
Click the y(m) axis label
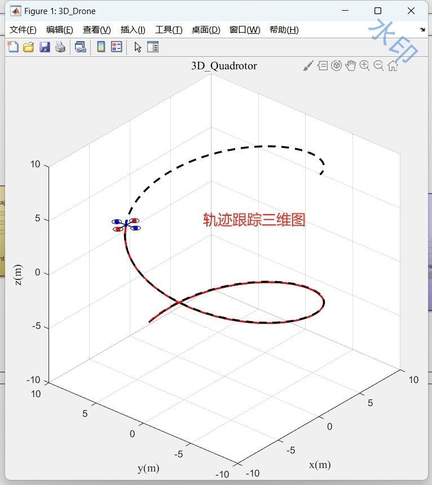[x=148, y=468]
